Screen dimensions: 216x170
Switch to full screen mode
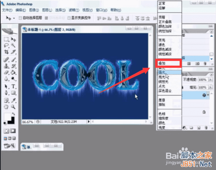14,139
